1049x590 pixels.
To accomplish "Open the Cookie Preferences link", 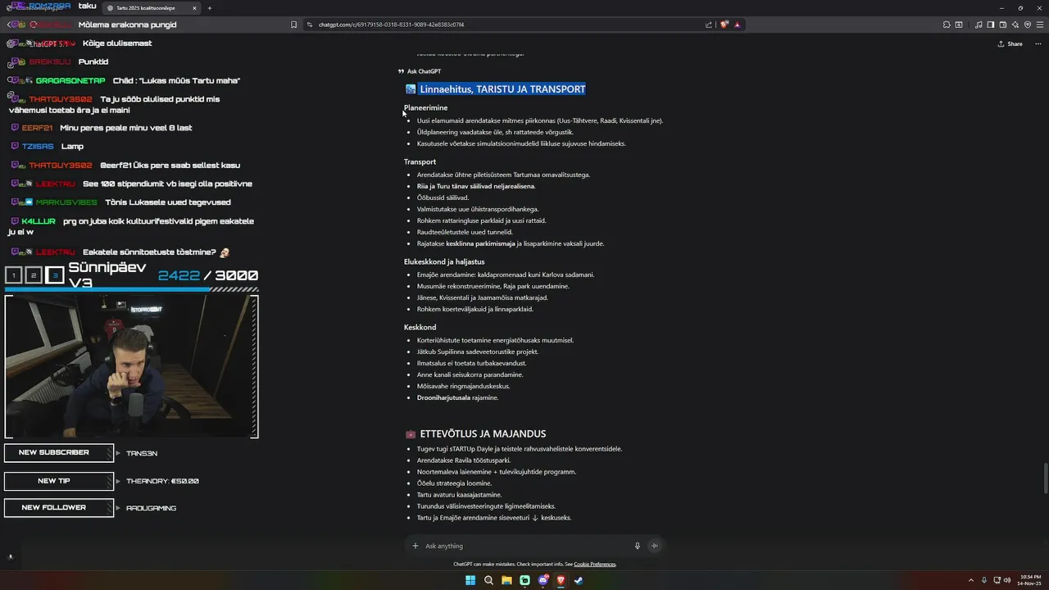I will click(x=594, y=564).
